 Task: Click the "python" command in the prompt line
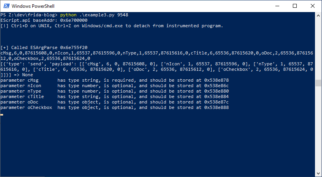coord(68,15)
